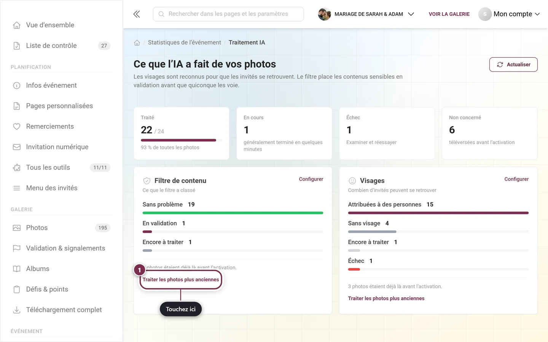Image resolution: width=548 pixels, height=342 pixels.
Task: Click the En cours stat card
Action: click(x=284, y=133)
